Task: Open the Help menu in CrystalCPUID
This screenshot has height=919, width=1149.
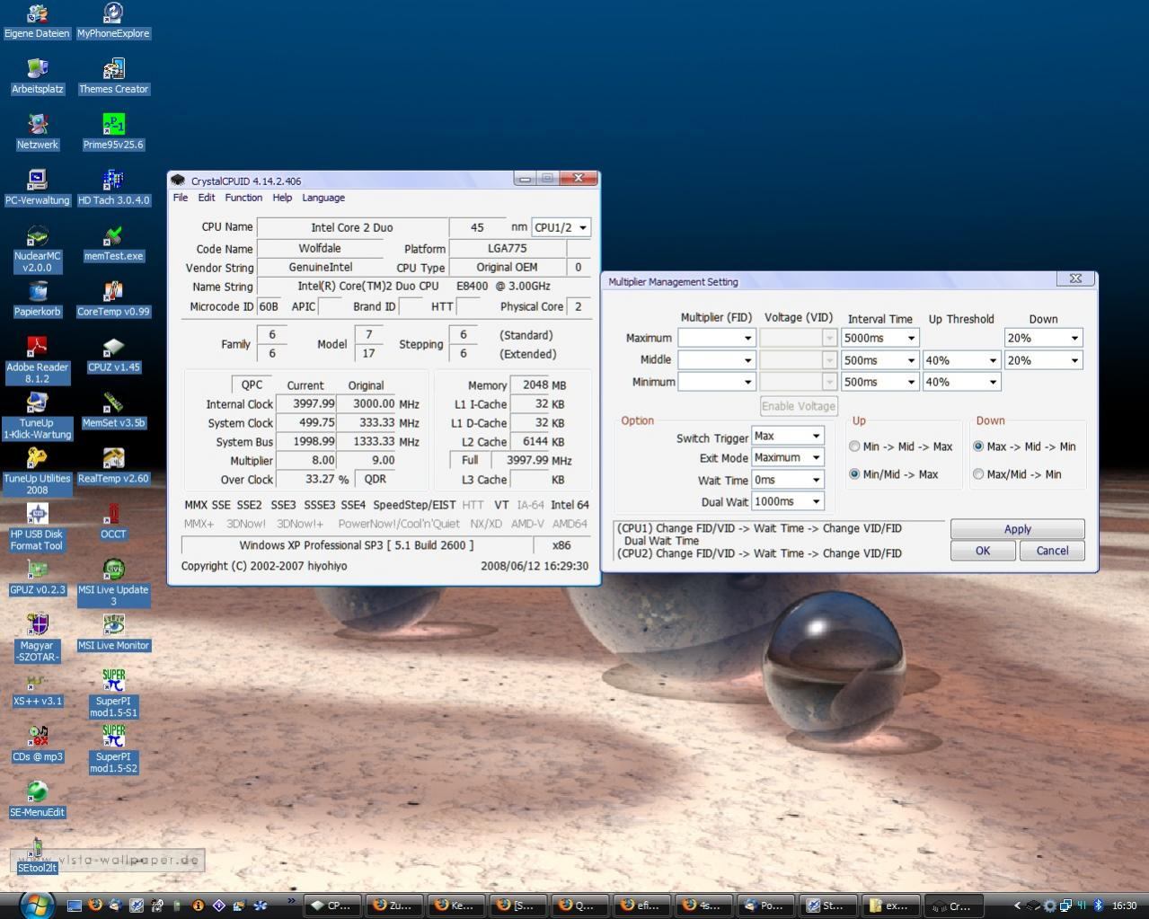Action: click(x=282, y=198)
